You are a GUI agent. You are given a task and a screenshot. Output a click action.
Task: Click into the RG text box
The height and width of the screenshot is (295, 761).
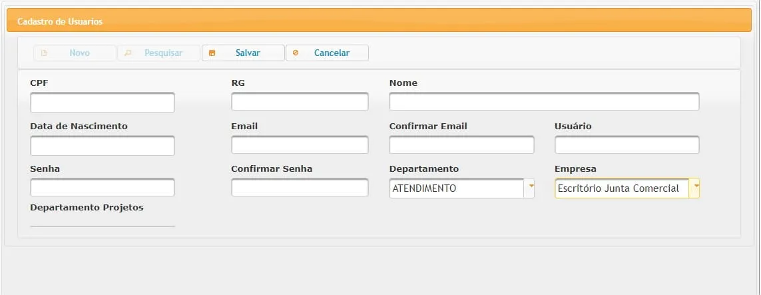(x=300, y=102)
